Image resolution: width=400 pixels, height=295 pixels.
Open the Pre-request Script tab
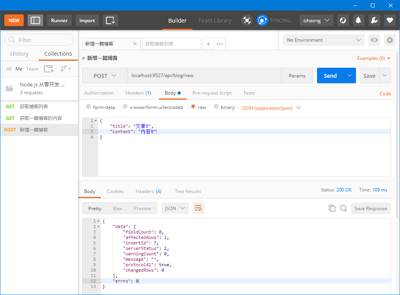tap(212, 93)
